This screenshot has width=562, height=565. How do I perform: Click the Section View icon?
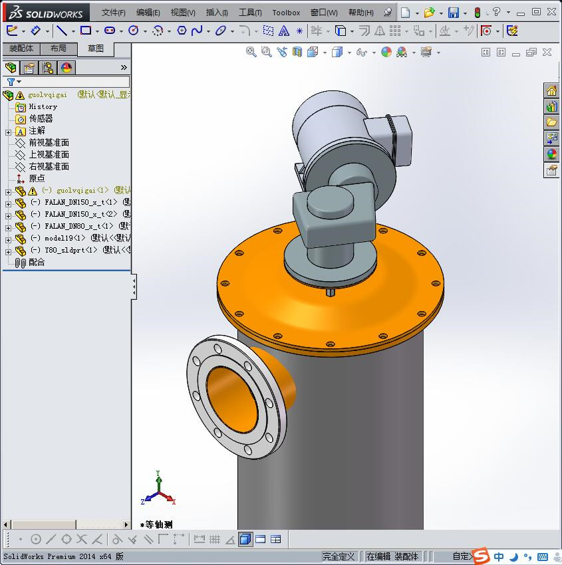297,53
